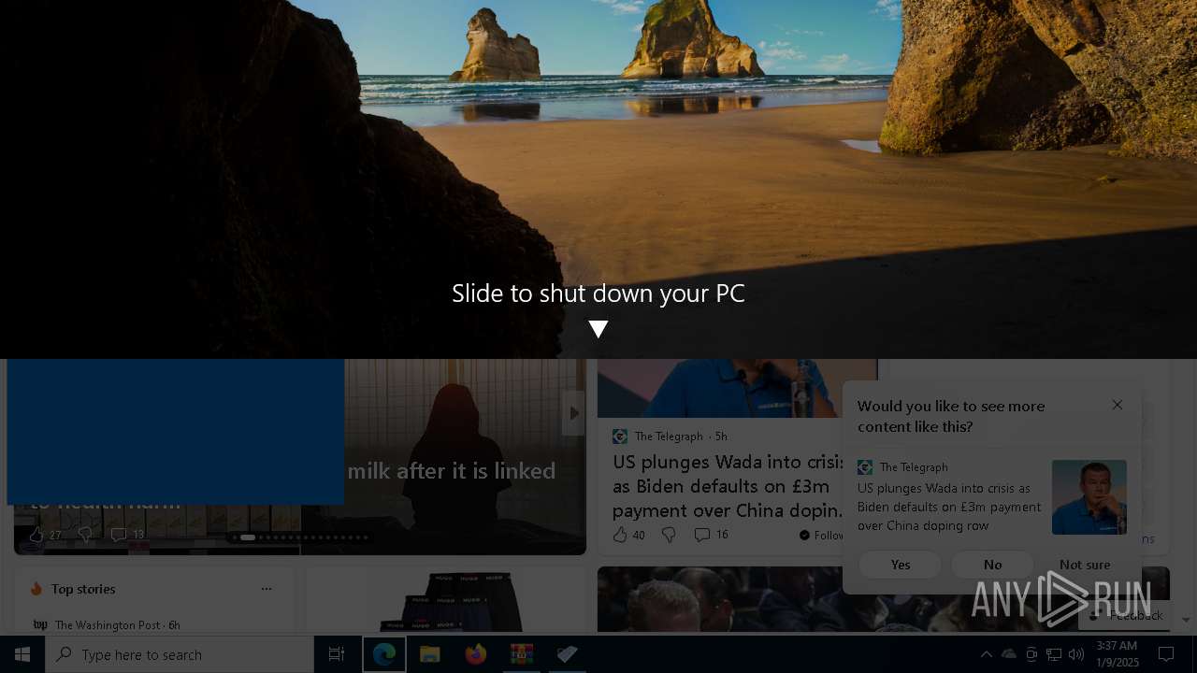Image resolution: width=1197 pixels, height=673 pixels.
Task: Dislike the milk health story
Action: [x=85, y=535]
